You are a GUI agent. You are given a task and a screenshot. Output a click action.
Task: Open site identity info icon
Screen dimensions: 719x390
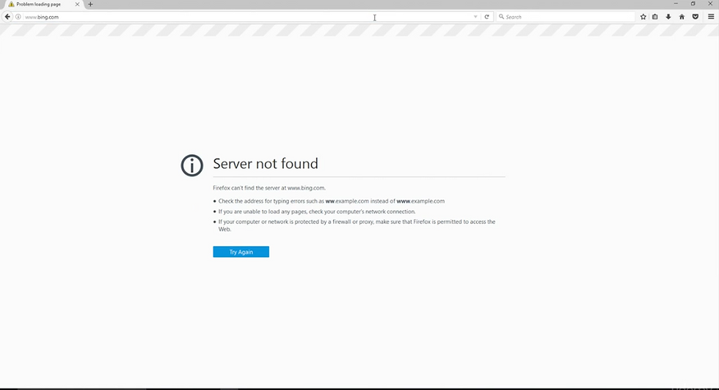18,17
